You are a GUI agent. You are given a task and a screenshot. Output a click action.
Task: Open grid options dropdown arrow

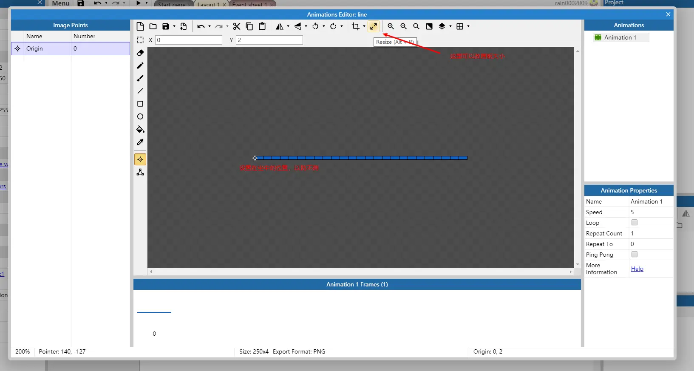pos(468,26)
